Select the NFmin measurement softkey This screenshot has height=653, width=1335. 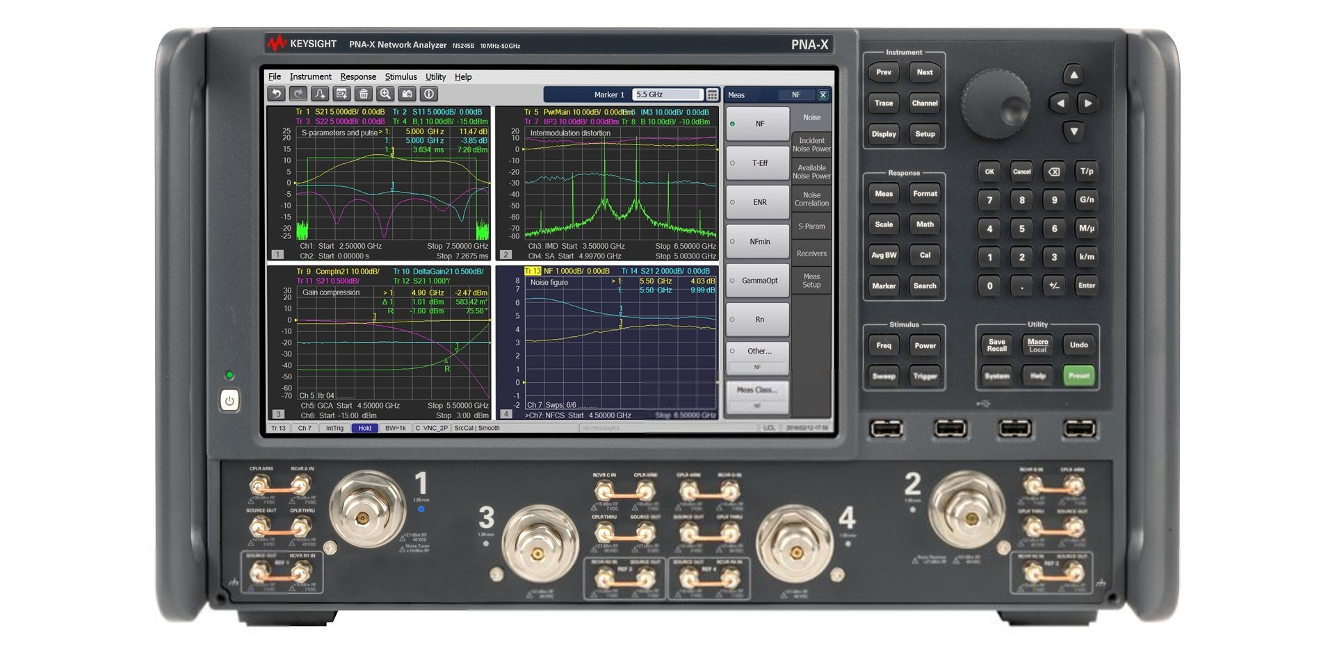[758, 242]
